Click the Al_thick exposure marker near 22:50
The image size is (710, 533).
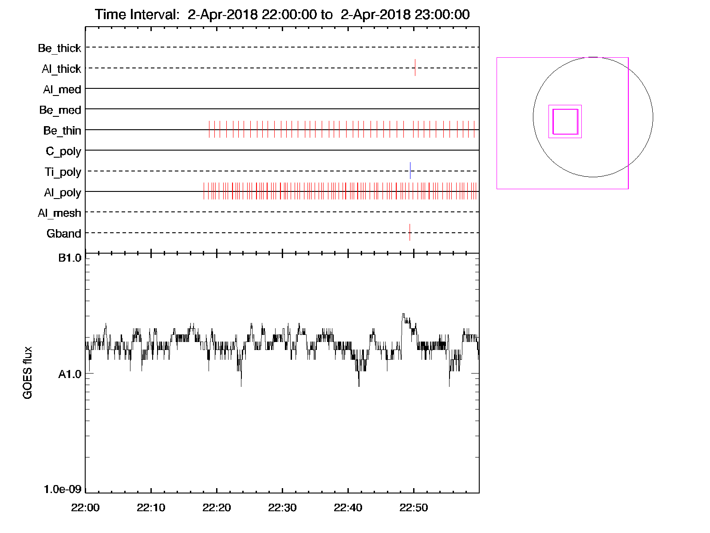click(415, 68)
